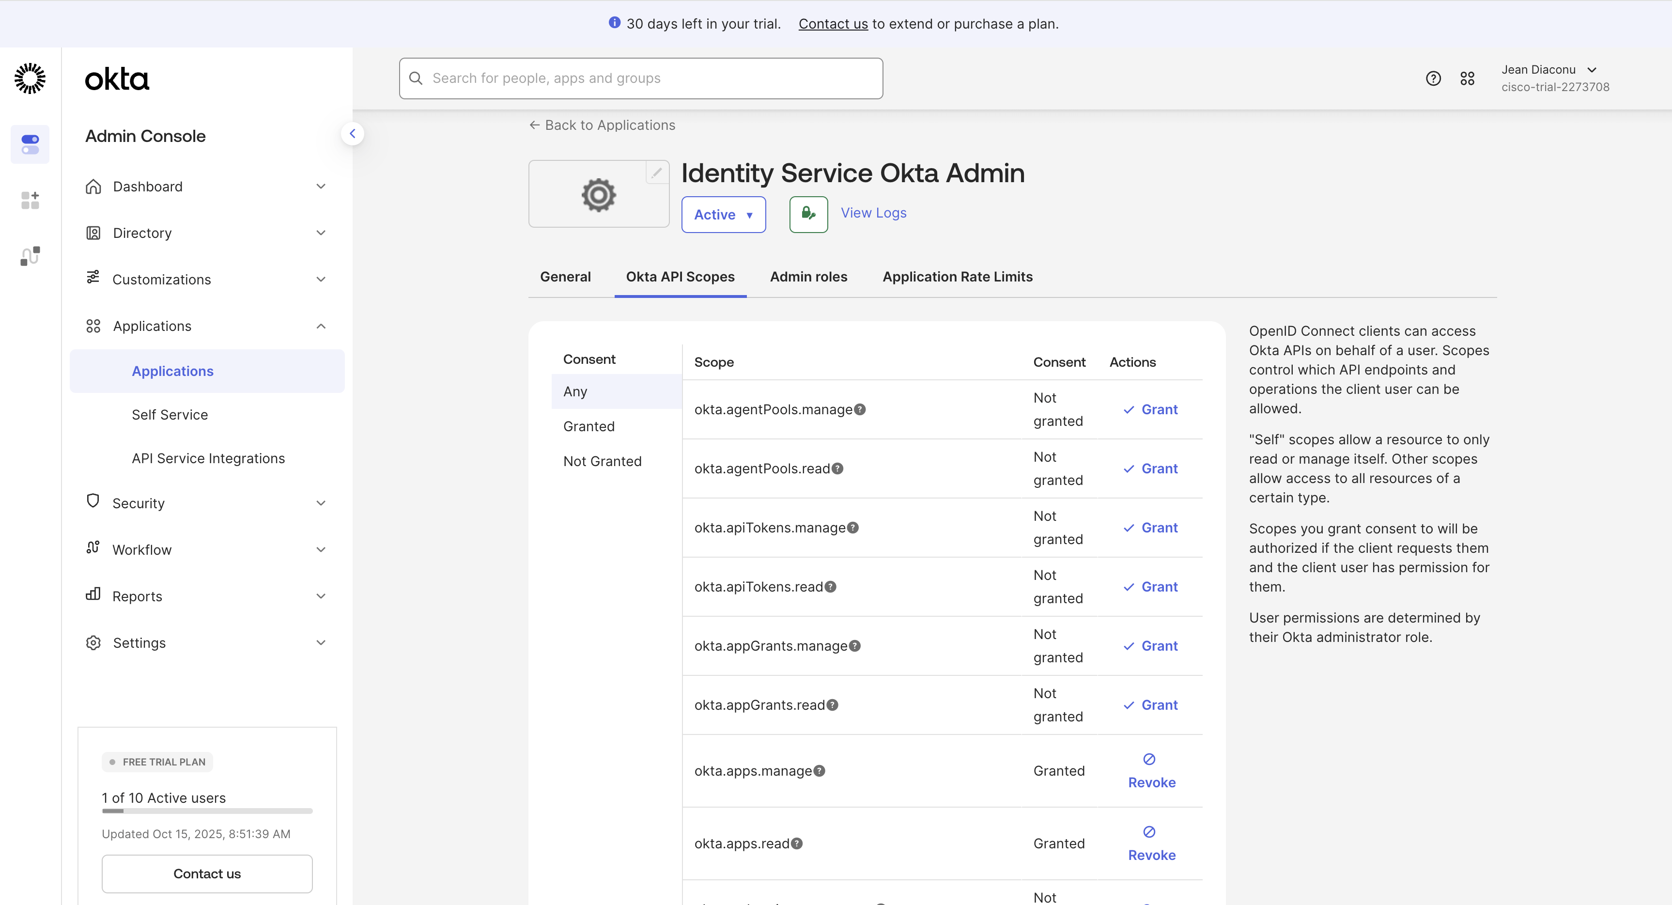
Task: Open the add-apps grid icon in the sidebar
Action: [30, 200]
